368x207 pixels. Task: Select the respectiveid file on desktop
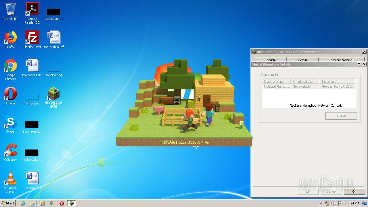pyautogui.click(x=53, y=14)
